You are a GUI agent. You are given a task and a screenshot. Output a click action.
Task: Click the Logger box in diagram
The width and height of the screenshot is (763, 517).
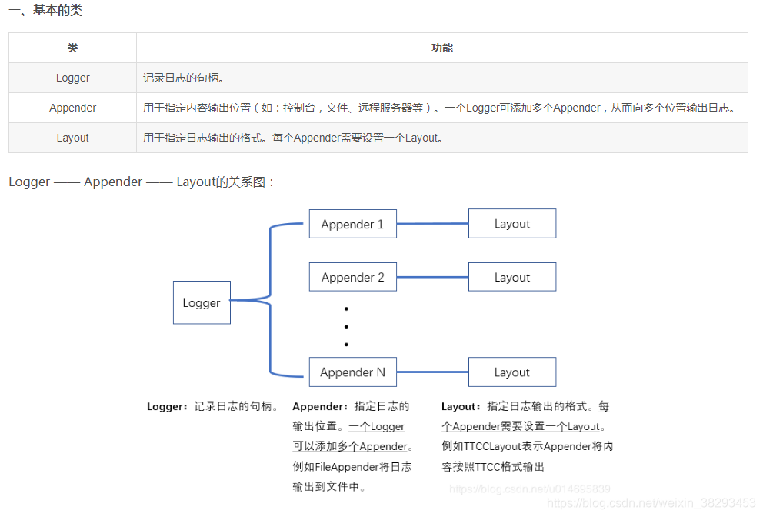[x=202, y=302]
